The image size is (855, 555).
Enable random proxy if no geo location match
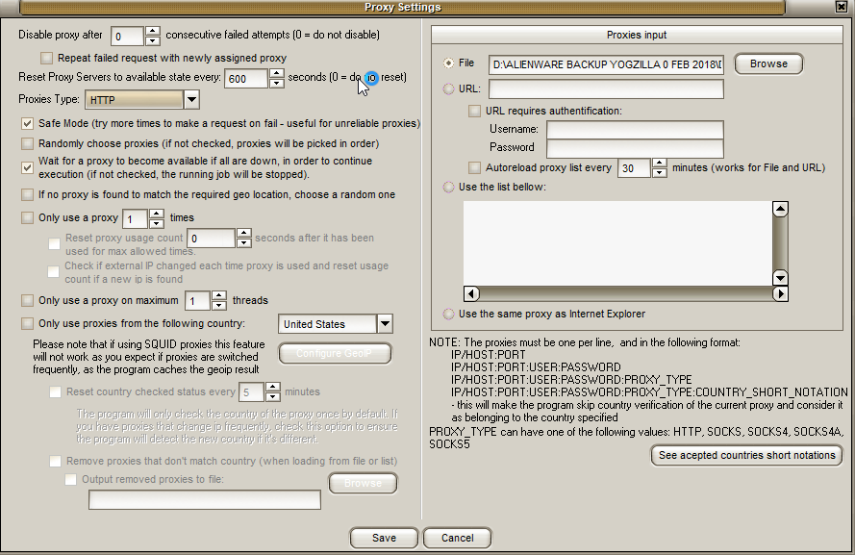pos(27,194)
